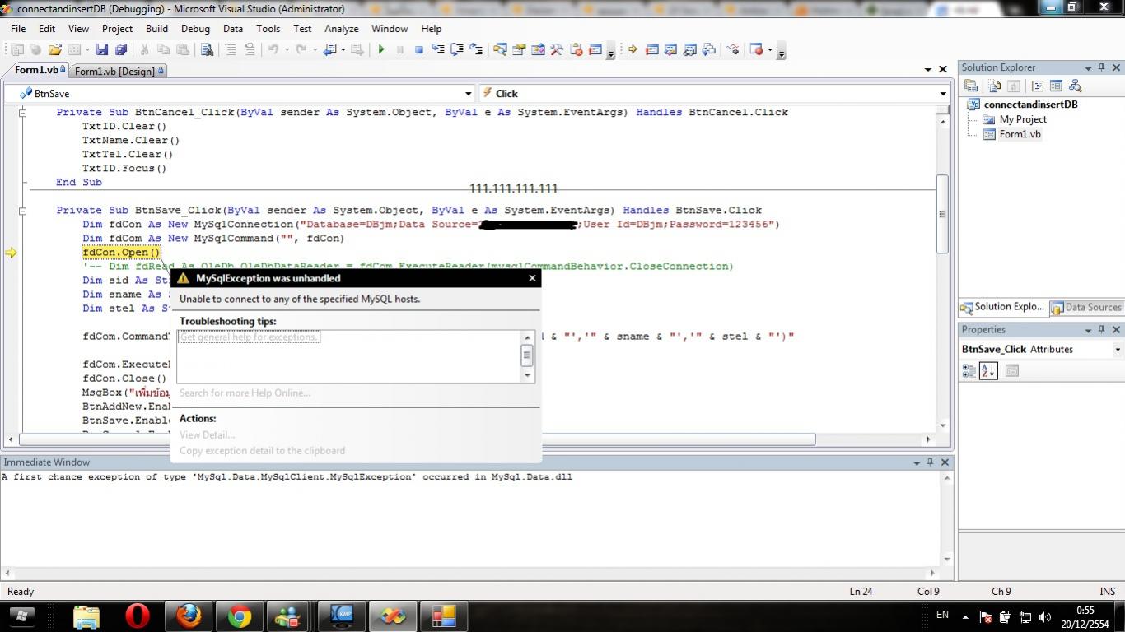This screenshot has height=632, width=1125.
Task: Click Solution Explorer's Properties toolbar icon
Action: point(971,86)
